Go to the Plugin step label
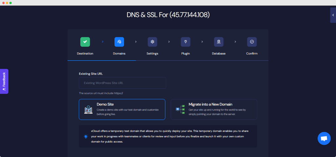The width and height of the screenshot is (336, 157). pos(185,54)
